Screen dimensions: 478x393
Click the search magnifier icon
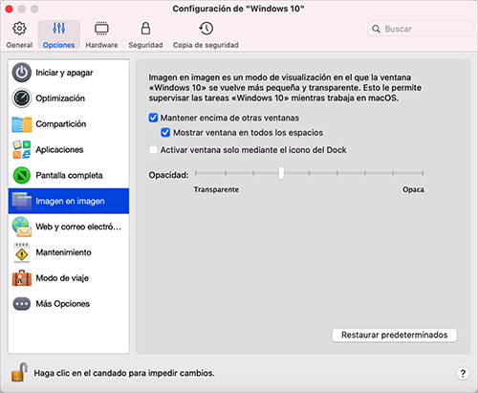tap(376, 29)
